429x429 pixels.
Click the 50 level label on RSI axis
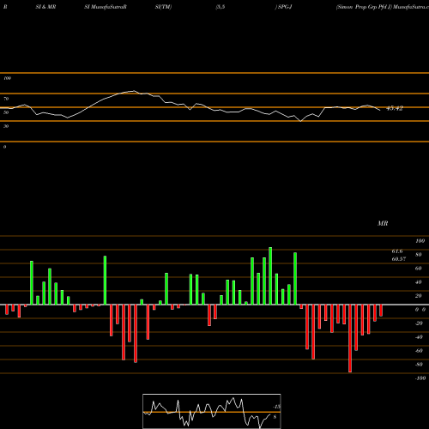[6, 112]
